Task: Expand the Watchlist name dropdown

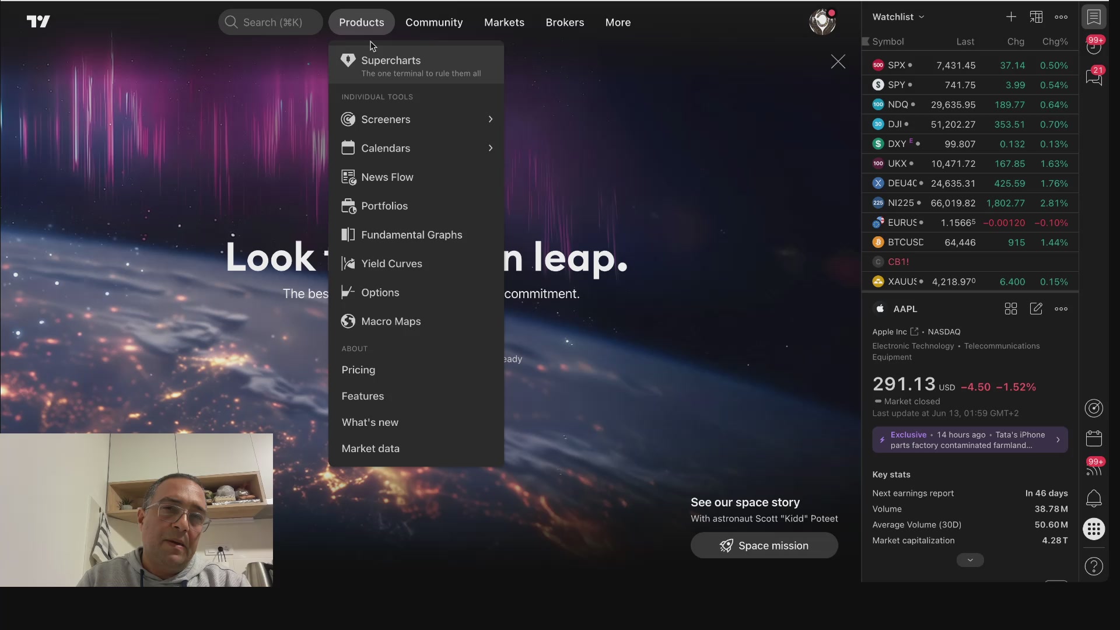Action: tap(898, 17)
